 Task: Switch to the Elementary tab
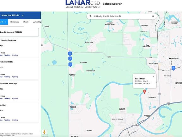(15, 22)
